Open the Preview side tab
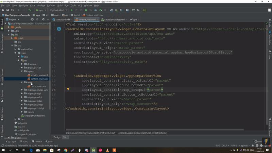Viewport: 272px width, 153px height. pos(270,55)
